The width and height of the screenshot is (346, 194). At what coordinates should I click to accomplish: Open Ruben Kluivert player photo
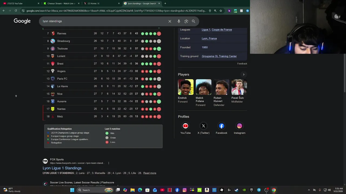(221, 87)
